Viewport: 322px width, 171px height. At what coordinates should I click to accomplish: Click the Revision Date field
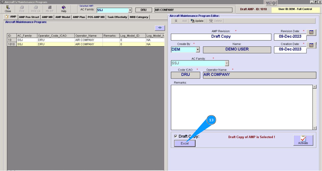290,37
